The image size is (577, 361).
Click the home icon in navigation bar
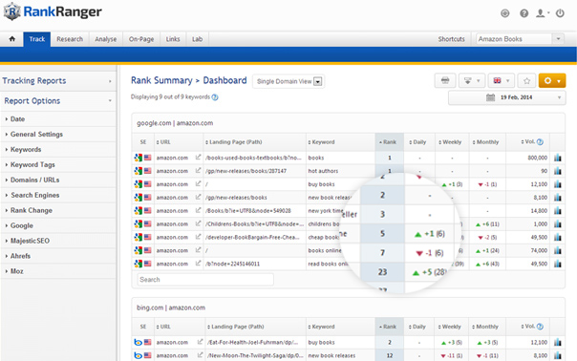coord(12,38)
